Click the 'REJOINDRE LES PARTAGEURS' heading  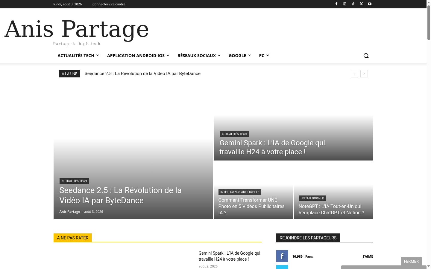pos(308,238)
